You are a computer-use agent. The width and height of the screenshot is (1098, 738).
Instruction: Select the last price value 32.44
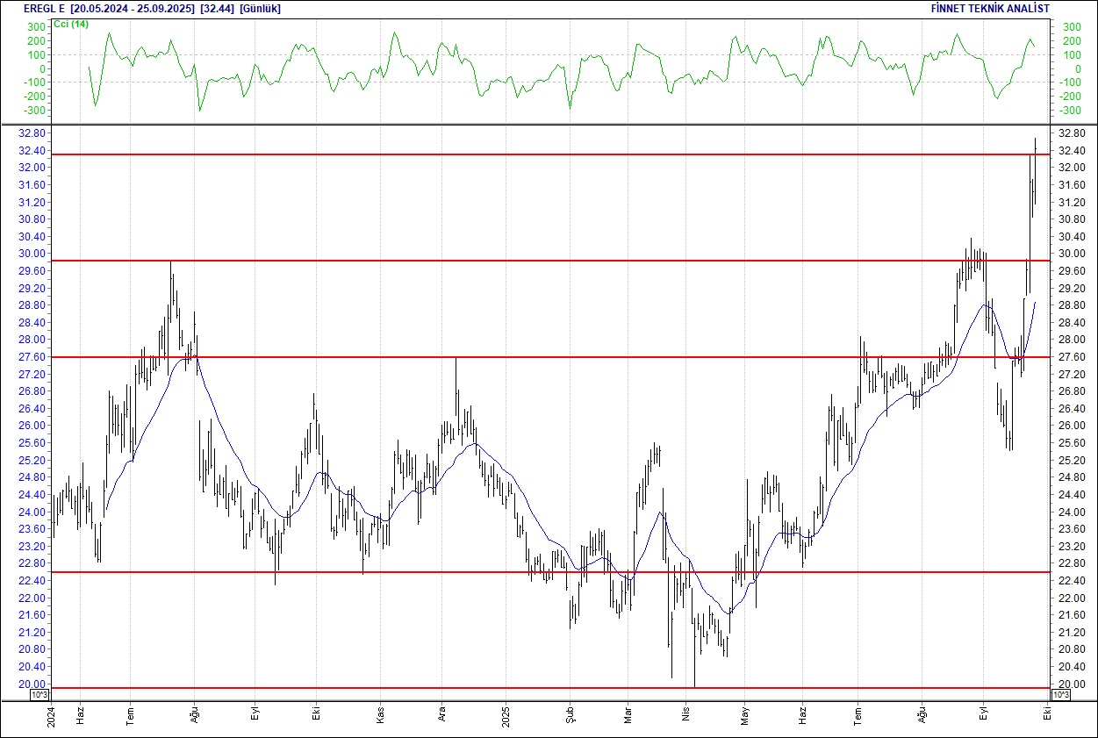(x=217, y=8)
